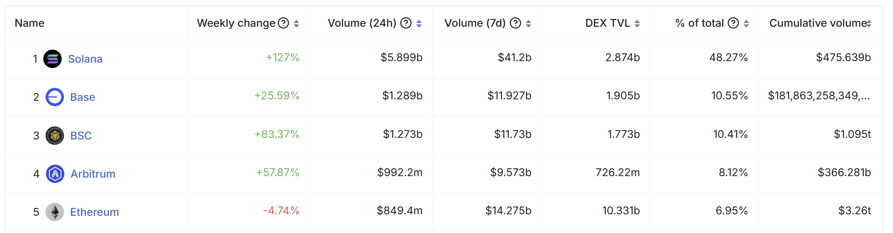893x233 pixels.
Task: Sort by Volume (24h) arrow toggle
Action: (x=419, y=24)
